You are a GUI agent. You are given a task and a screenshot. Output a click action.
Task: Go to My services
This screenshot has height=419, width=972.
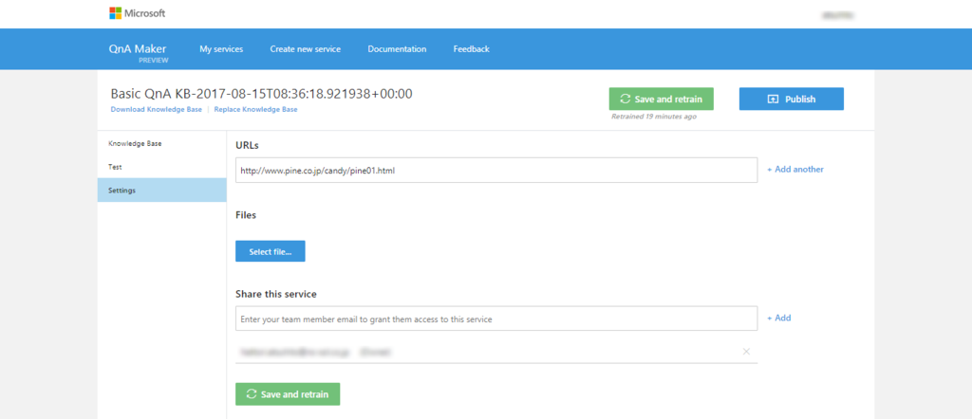[x=221, y=49]
